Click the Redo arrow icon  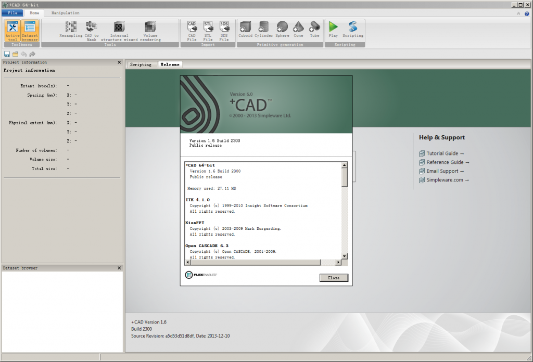32,54
